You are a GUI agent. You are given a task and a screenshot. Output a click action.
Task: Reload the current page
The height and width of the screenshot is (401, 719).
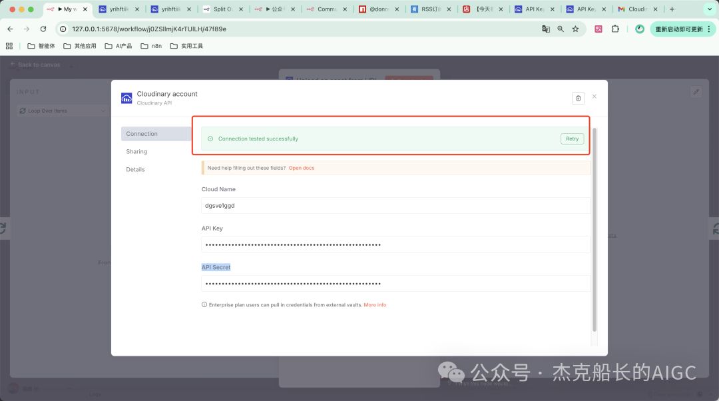click(43, 29)
